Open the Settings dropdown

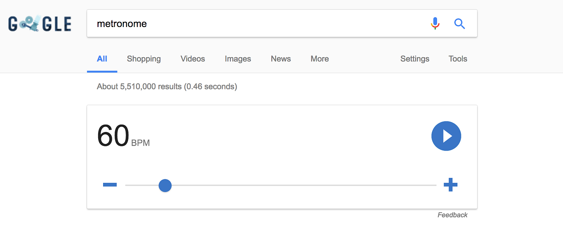[x=415, y=59]
